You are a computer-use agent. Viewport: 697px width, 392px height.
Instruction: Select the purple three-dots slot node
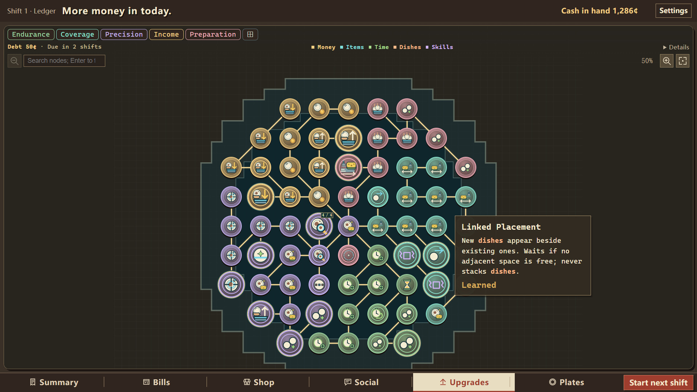click(319, 285)
